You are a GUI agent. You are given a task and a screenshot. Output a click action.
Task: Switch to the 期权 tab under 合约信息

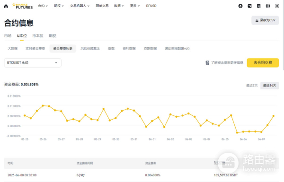[53, 36]
